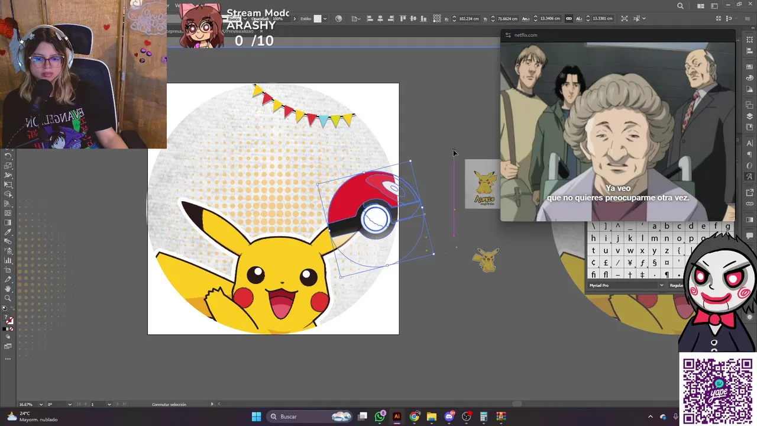Screen dimensions: 757x426
Task: Expand the status bar display options arrow
Action: click(212, 404)
